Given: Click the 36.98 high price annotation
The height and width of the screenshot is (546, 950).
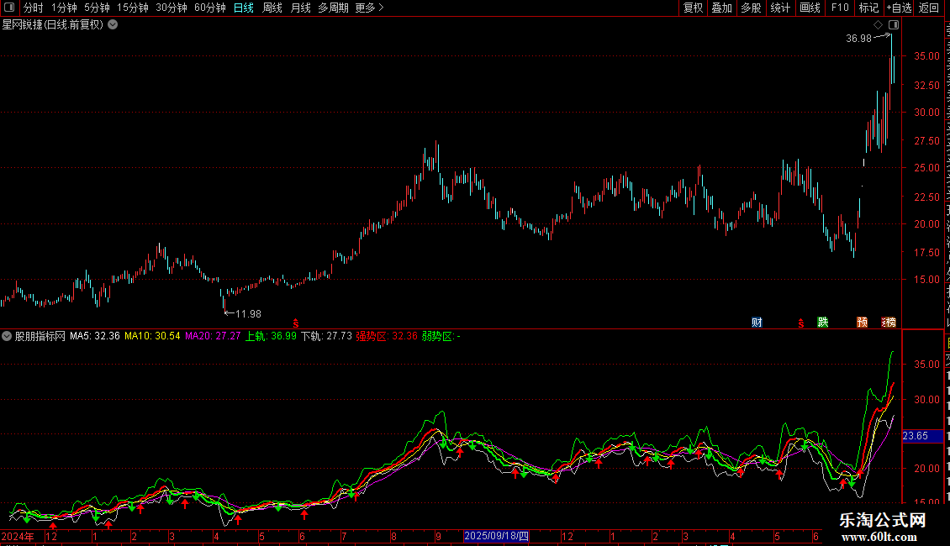Looking at the screenshot, I should 858,38.
